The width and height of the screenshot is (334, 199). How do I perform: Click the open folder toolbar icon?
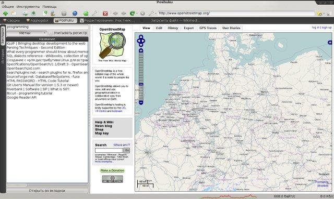click(14, 13)
